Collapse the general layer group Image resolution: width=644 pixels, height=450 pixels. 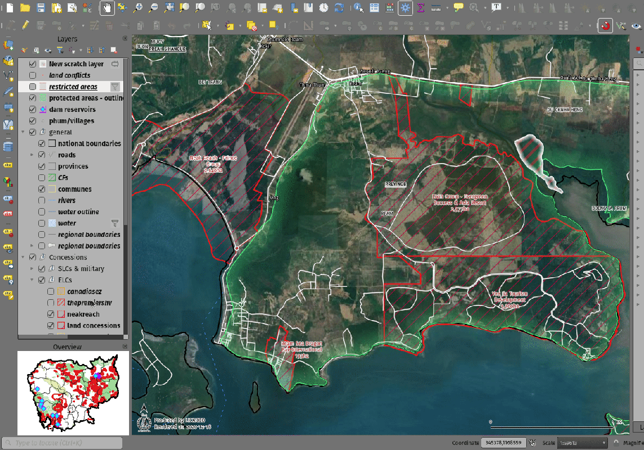[x=24, y=132]
